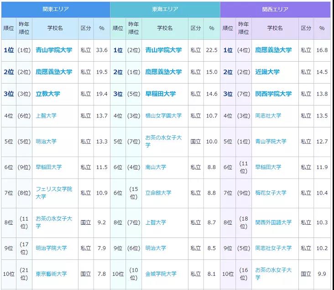This screenshot has height=290, width=334.
Task: Click the (21位) last-year rank cell
Action: (x=24, y=274)
